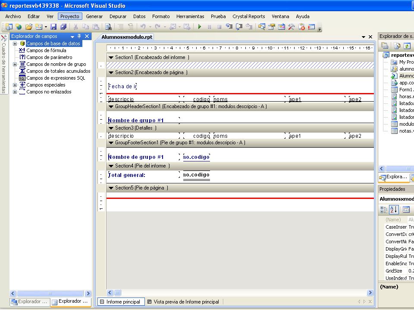Image resolution: width=414 pixels, height=310 pixels.
Task: Click the Open File folder icon
Action: [x=29, y=27]
